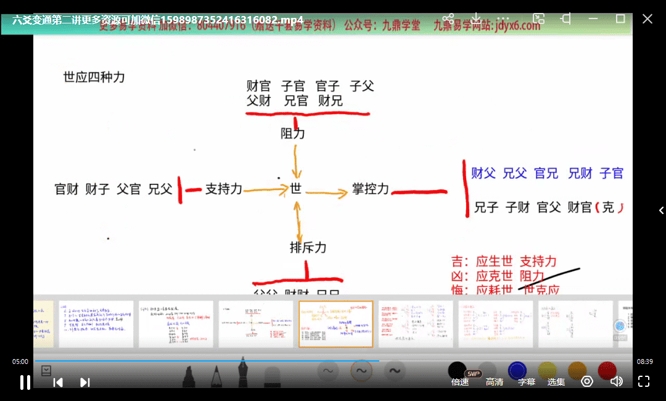Expand the right side panel arrow
The height and width of the screenshot is (401, 666).
661,210
